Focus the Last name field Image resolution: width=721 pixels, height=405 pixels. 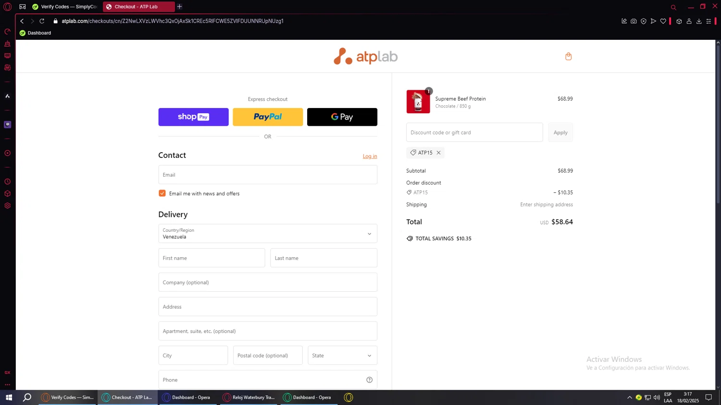[323, 258]
